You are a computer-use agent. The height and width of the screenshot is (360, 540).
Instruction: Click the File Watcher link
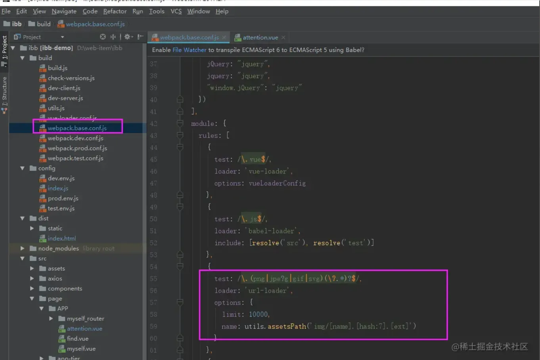190,50
